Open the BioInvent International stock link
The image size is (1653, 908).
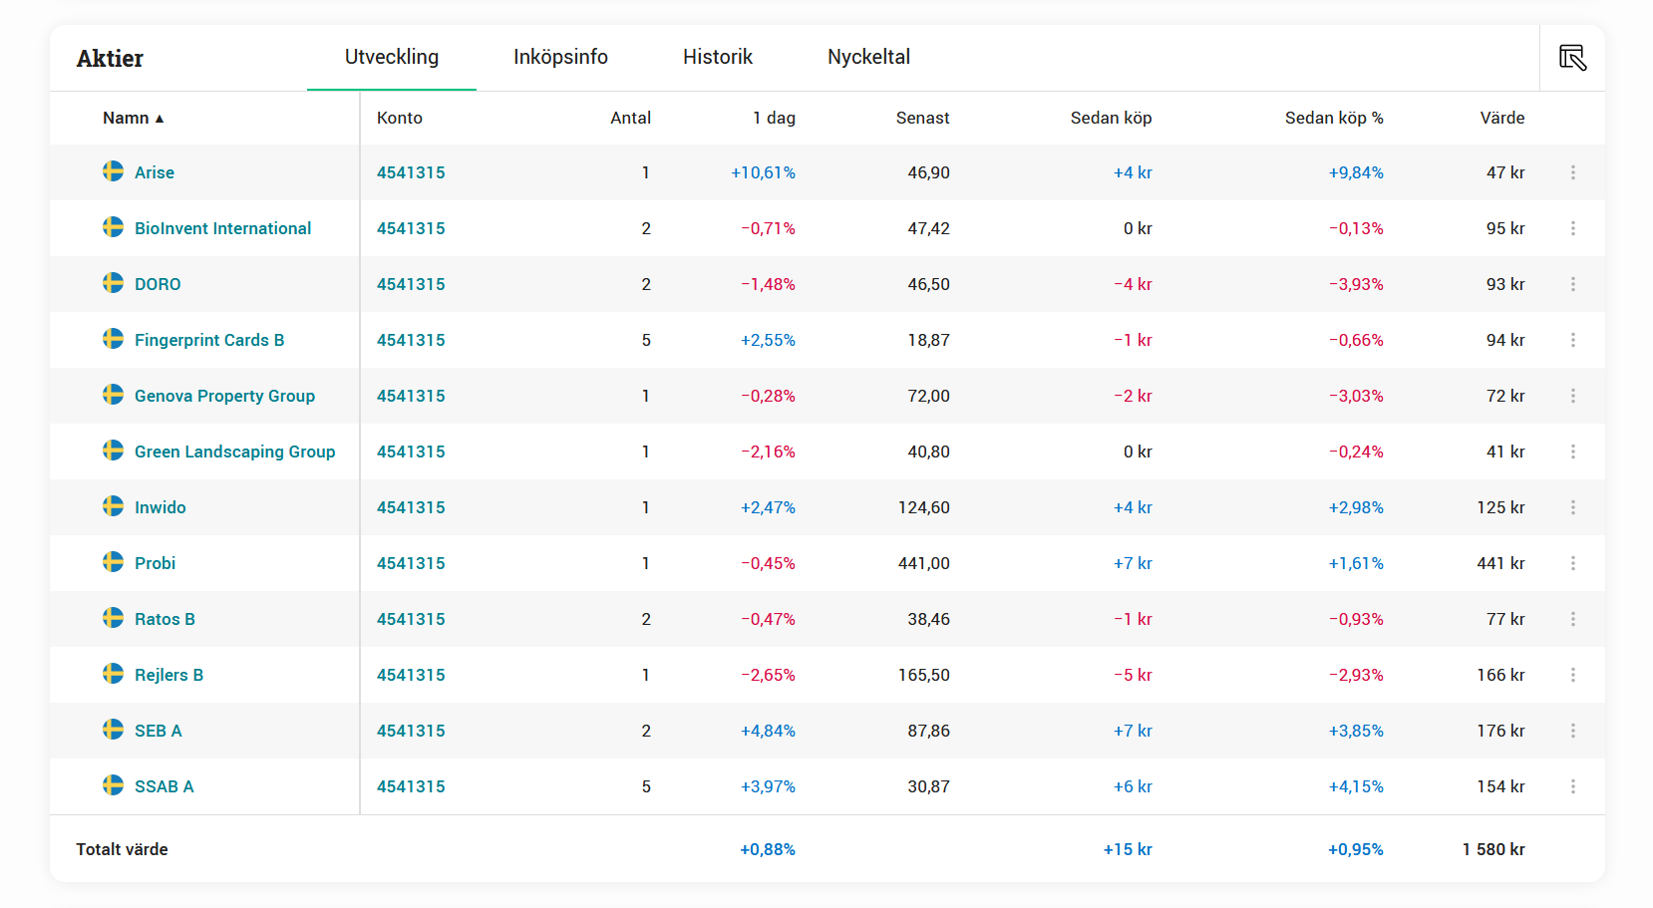(222, 228)
